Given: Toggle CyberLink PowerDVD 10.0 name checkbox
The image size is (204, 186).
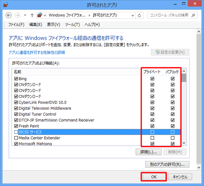Looking at the screenshot, I should pos(16,102).
